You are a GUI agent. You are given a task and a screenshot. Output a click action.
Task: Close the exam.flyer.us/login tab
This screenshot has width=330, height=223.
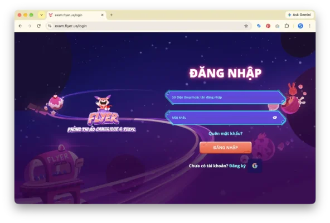102,15
